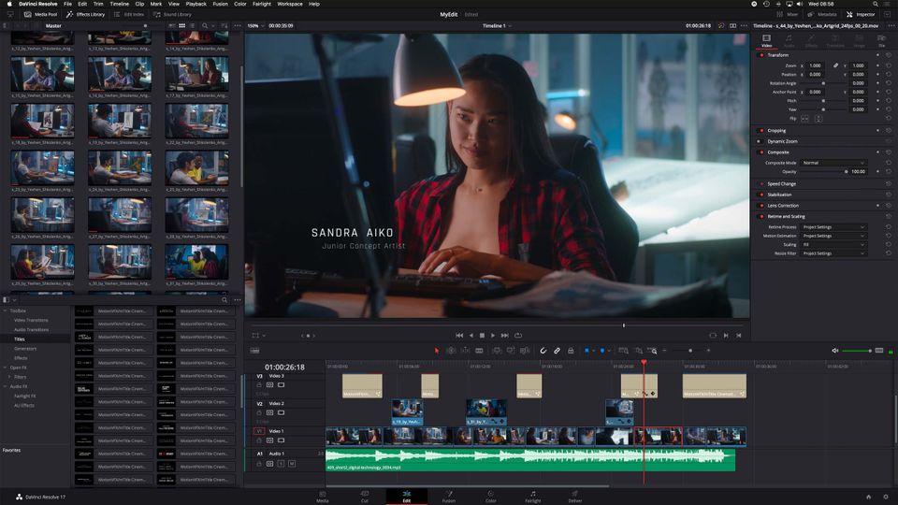Play the timeline forward
The width and height of the screenshot is (898, 505).
(493, 336)
